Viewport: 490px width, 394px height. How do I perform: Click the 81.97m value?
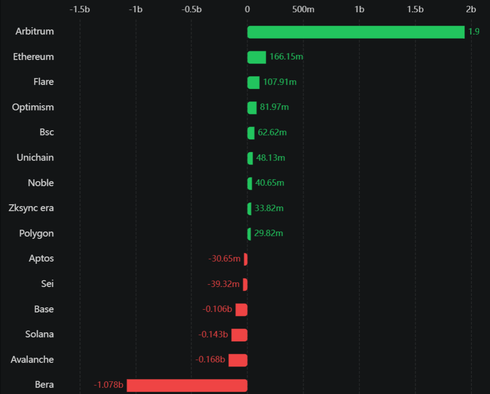[274, 107]
